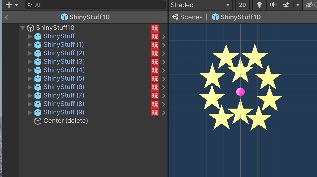Expand ShinyStuff (2) in hierarchy
Viewport: 317px width, 177px height.
(x=30, y=53)
